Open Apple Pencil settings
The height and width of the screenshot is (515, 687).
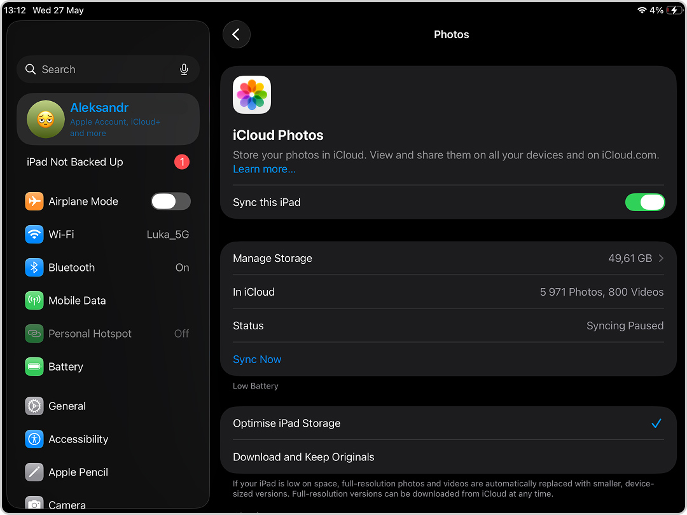point(108,472)
